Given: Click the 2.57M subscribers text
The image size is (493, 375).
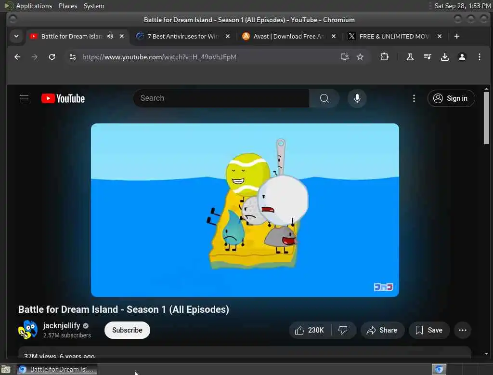Looking at the screenshot, I should point(67,335).
